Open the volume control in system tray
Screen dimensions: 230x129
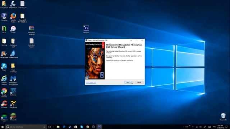coord(201,127)
